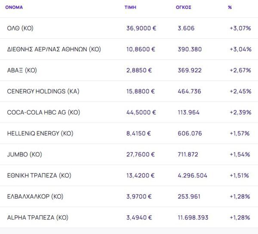Image resolution: width=258 pixels, height=234 pixels.
Task: Click the +3,04% change value
Action: click(240, 49)
